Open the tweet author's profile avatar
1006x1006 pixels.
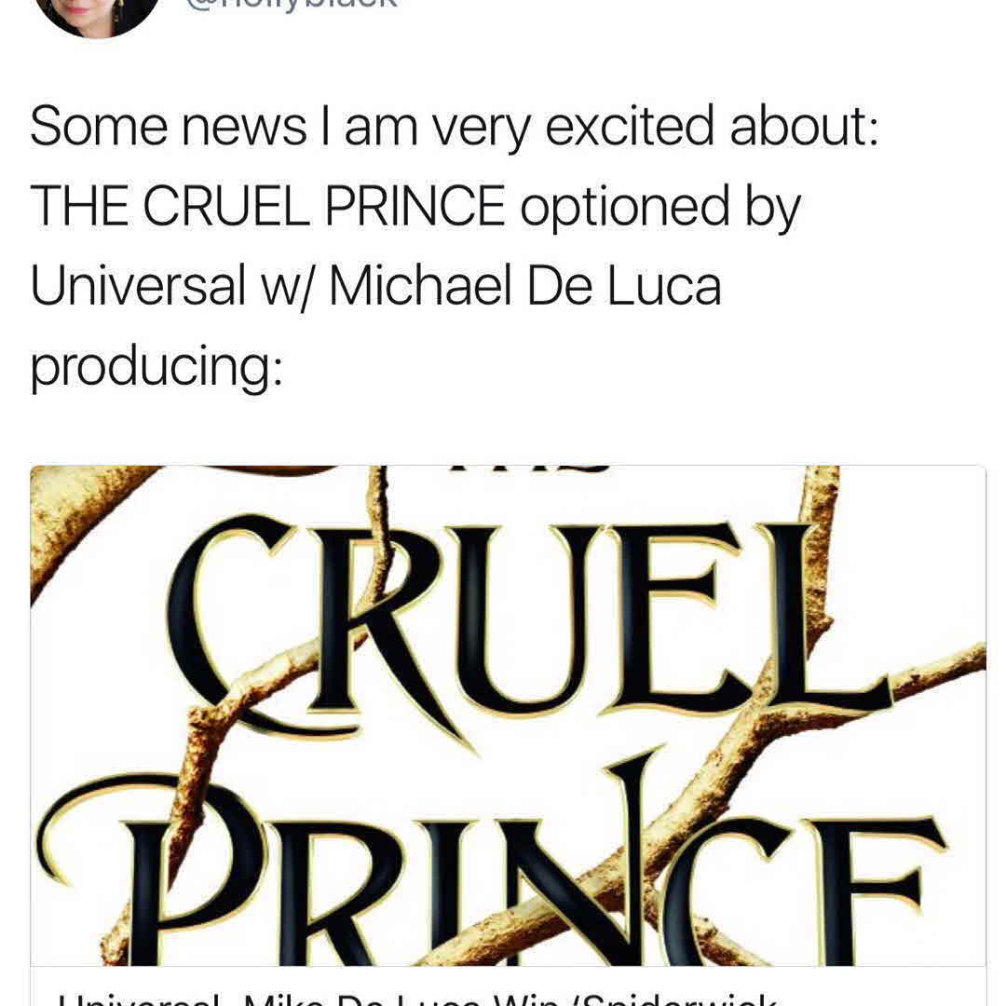[x=97, y=13]
